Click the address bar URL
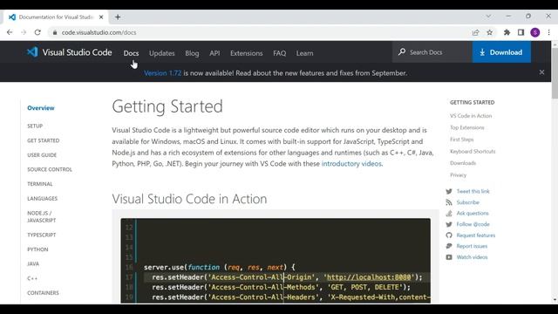The image size is (558, 314). pyautogui.click(x=99, y=32)
